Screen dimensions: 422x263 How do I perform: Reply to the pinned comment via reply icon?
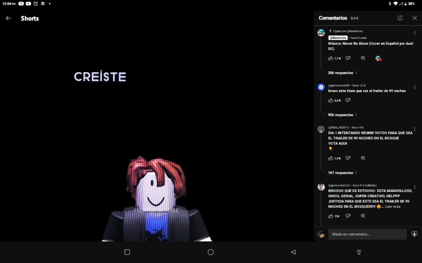(363, 58)
